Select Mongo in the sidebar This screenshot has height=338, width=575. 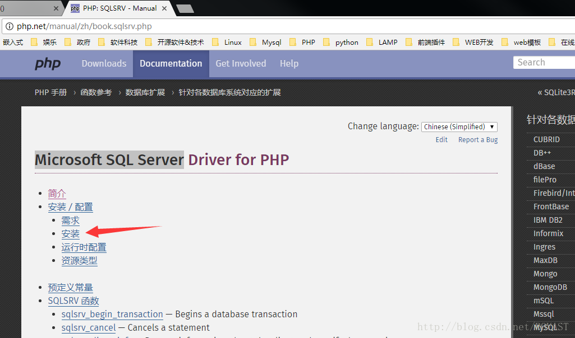[545, 274]
